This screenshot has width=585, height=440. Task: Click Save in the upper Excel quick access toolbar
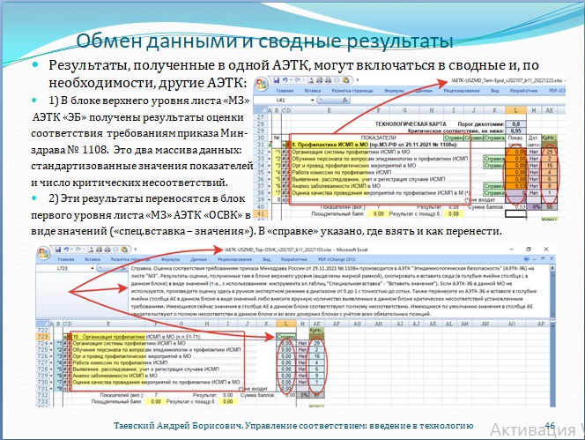(x=277, y=80)
